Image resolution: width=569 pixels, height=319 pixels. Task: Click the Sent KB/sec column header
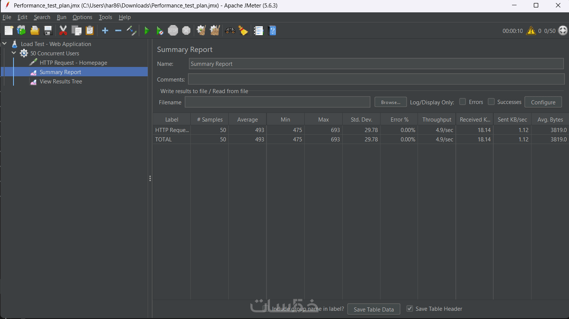coord(512,119)
